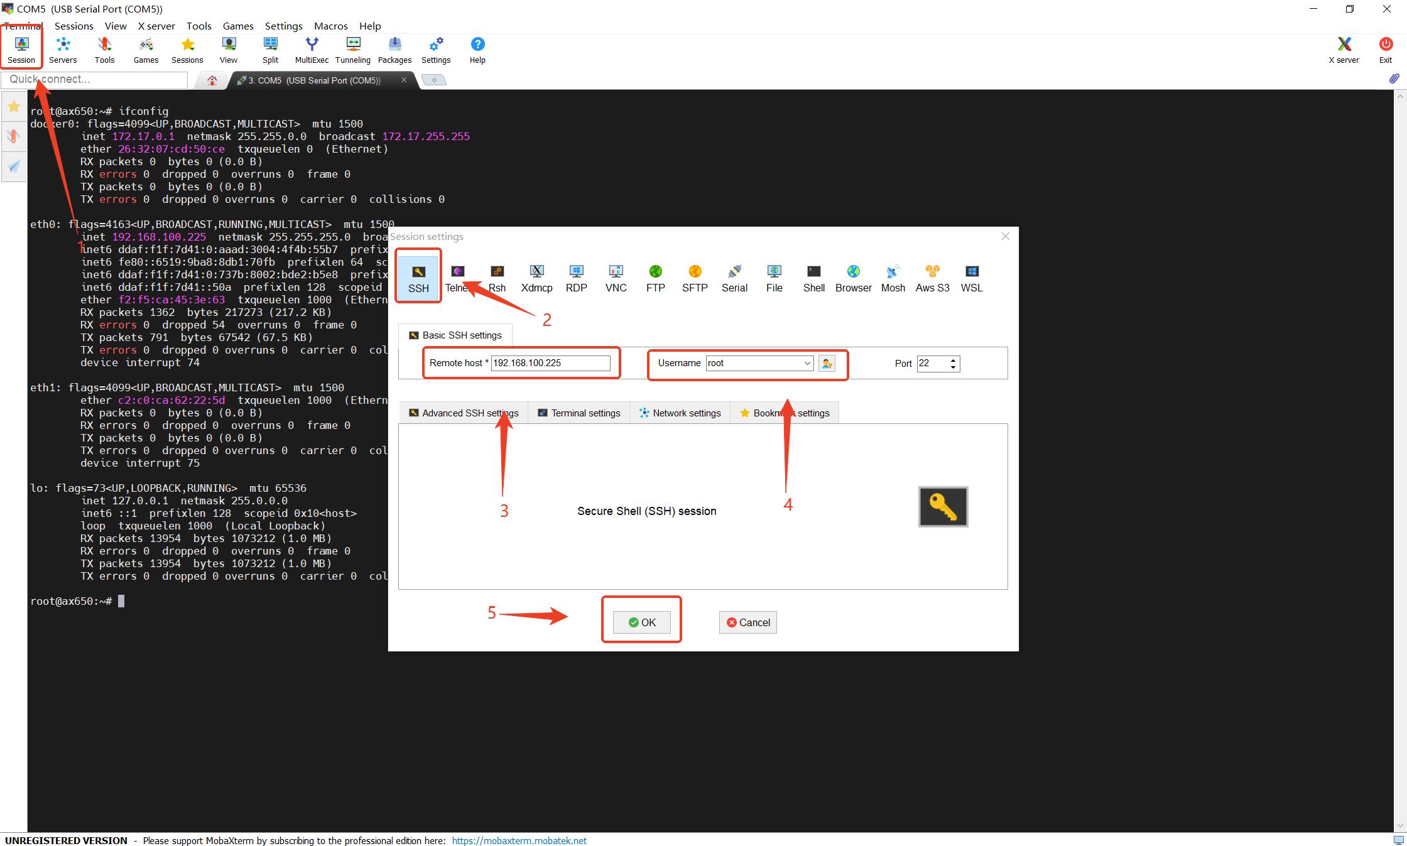The height and width of the screenshot is (846, 1407).
Task: Open the Settings gear toolbar icon
Action: [x=436, y=50]
